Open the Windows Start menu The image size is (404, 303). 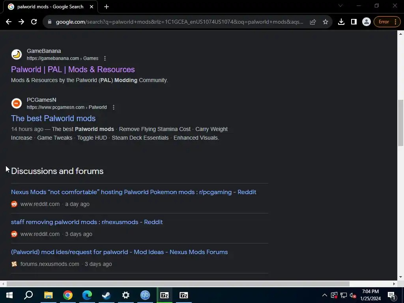tap(9, 295)
